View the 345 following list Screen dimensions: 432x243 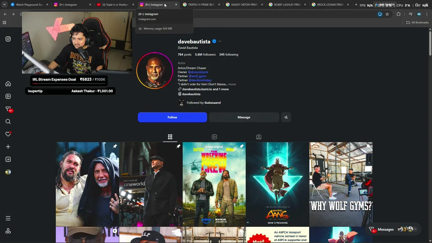coord(228,55)
